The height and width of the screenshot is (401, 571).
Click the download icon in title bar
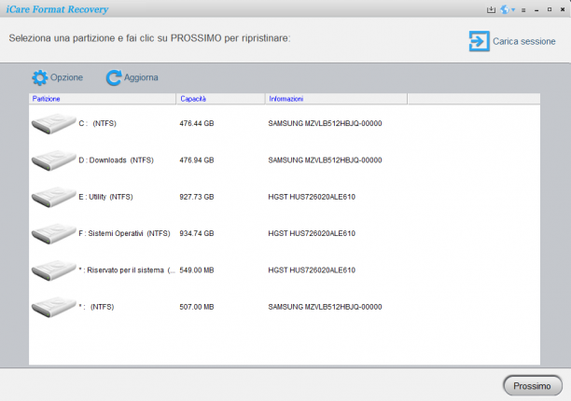[x=491, y=10]
